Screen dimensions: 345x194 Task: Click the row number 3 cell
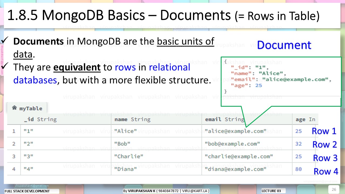pos(14,156)
